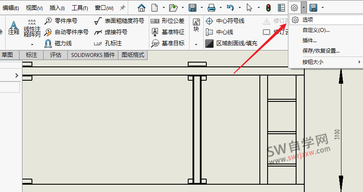Click the 焊接符号 weld symbol tool
363x192 pixels.
coord(110,32)
